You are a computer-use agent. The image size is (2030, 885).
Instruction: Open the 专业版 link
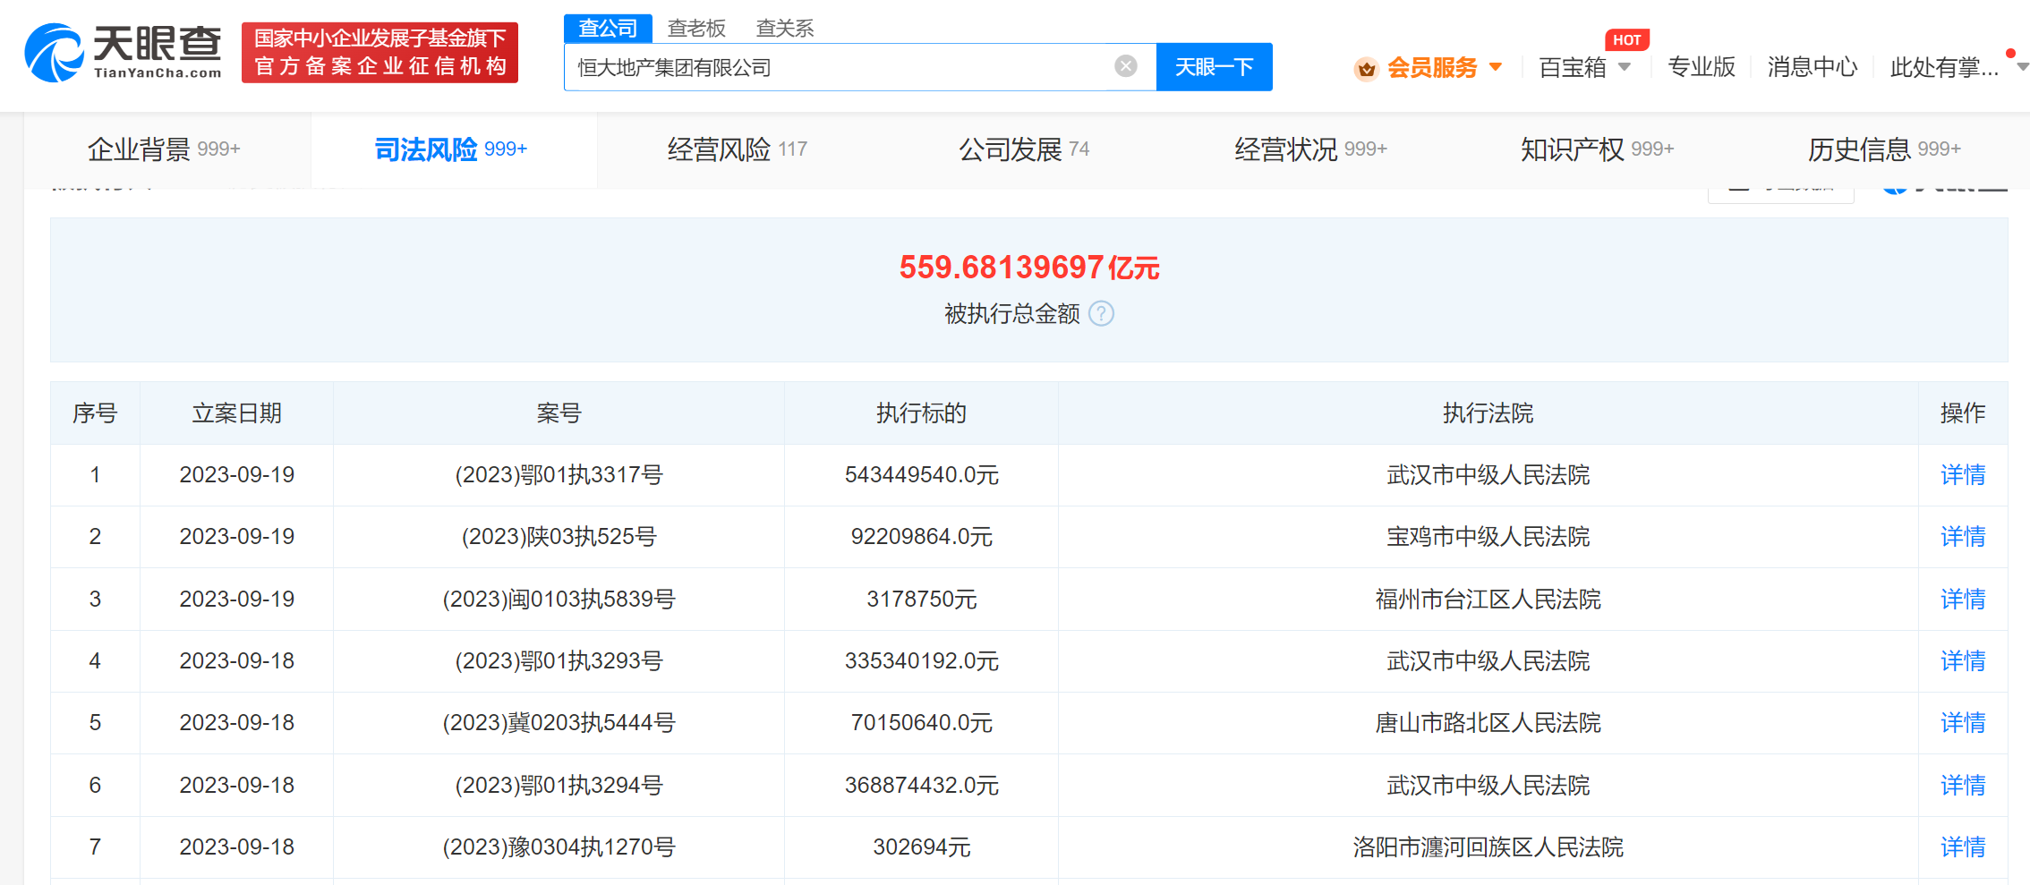pos(1702,67)
